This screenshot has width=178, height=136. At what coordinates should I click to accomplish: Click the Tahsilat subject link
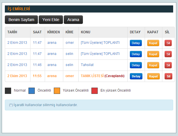[x=87, y=65]
